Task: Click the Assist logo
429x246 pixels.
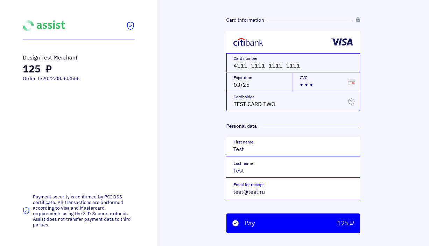Action: 44,26
